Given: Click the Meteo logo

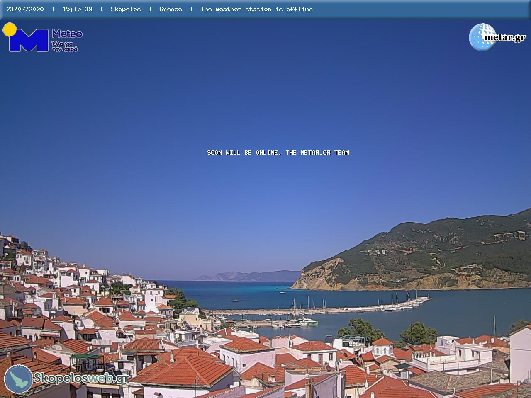Looking at the screenshot, I should pos(43,37).
